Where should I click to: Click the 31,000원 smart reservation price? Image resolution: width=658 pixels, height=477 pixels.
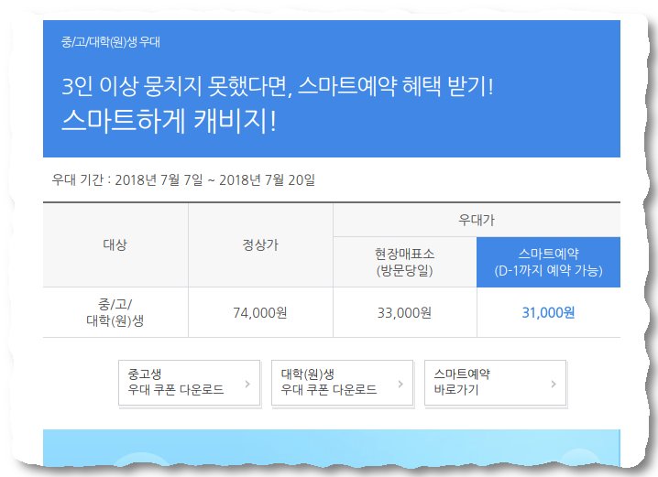(548, 313)
